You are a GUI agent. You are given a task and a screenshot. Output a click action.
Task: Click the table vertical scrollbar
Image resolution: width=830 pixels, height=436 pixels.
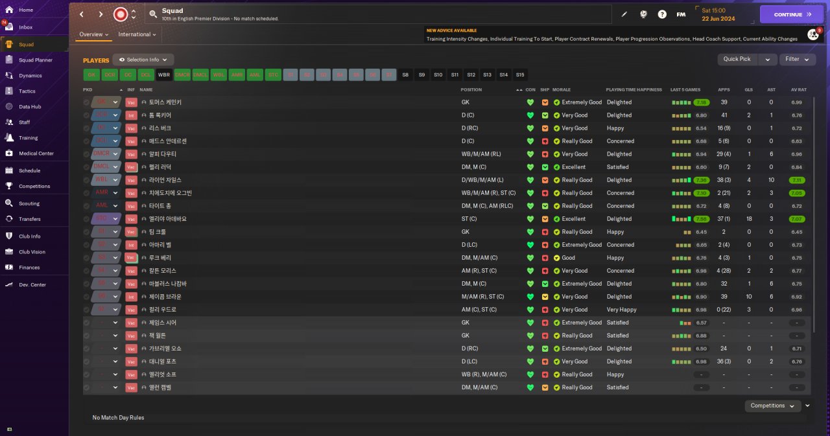click(813, 214)
